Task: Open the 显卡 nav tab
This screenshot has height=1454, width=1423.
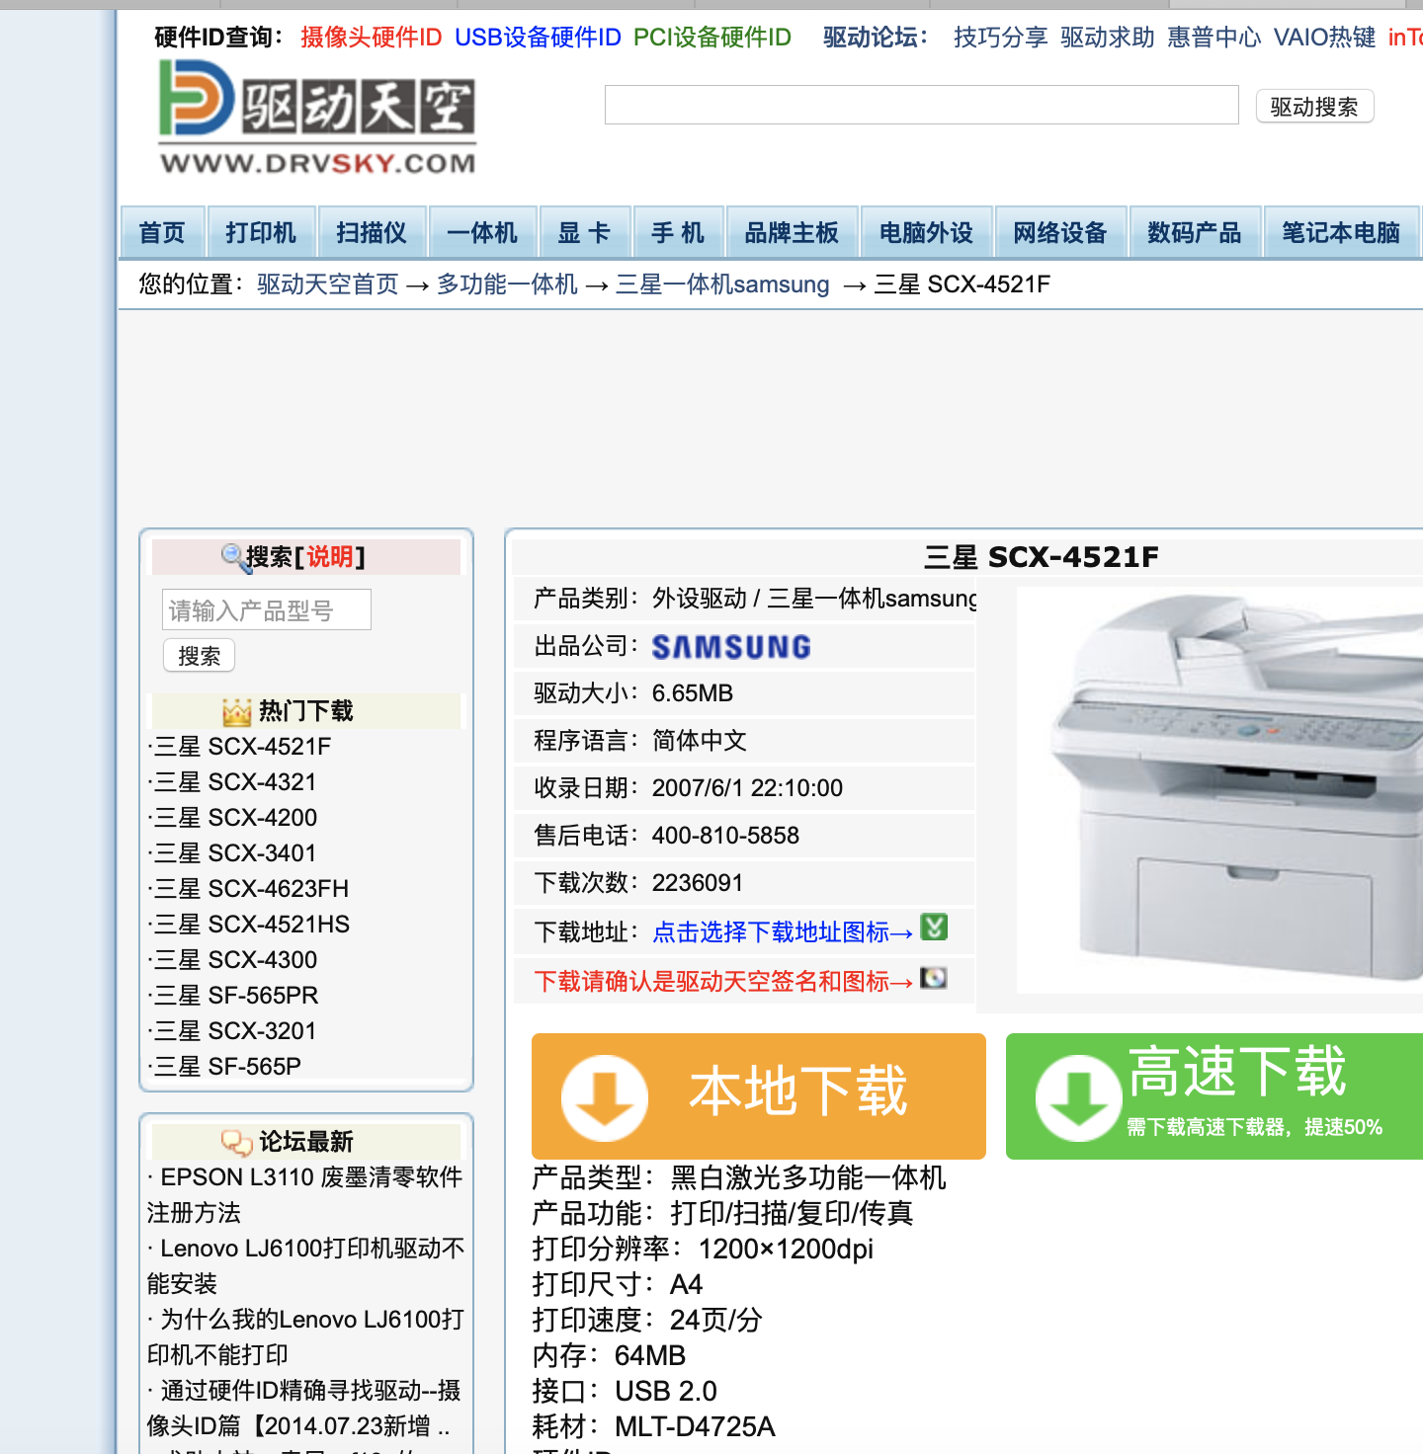Action: (x=584, y=232)
